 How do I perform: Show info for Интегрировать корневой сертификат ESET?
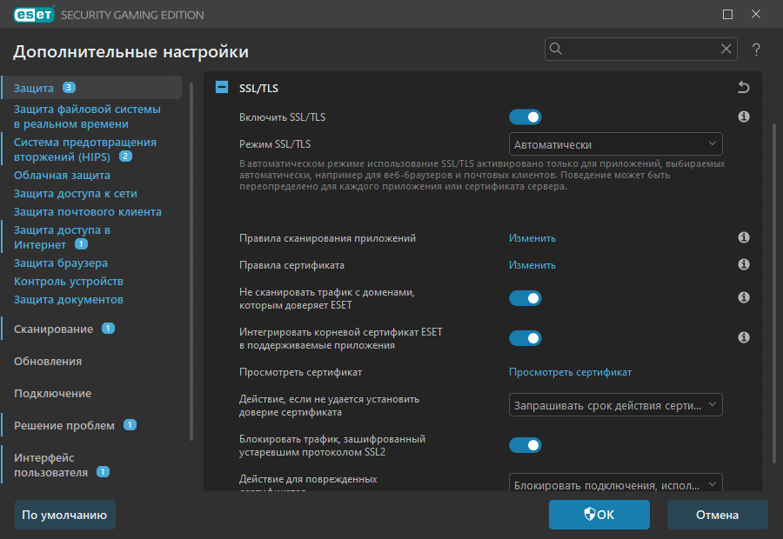pyautogui.click(x=744, y=338)
